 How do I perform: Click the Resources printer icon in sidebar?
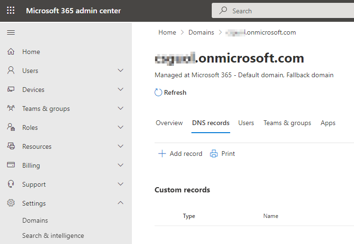pos(11,146)
